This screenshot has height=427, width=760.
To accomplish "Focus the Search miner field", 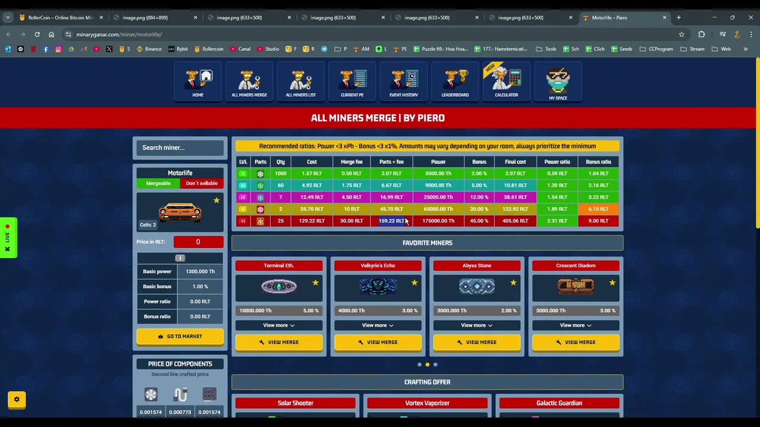I will tap(180, 148).
